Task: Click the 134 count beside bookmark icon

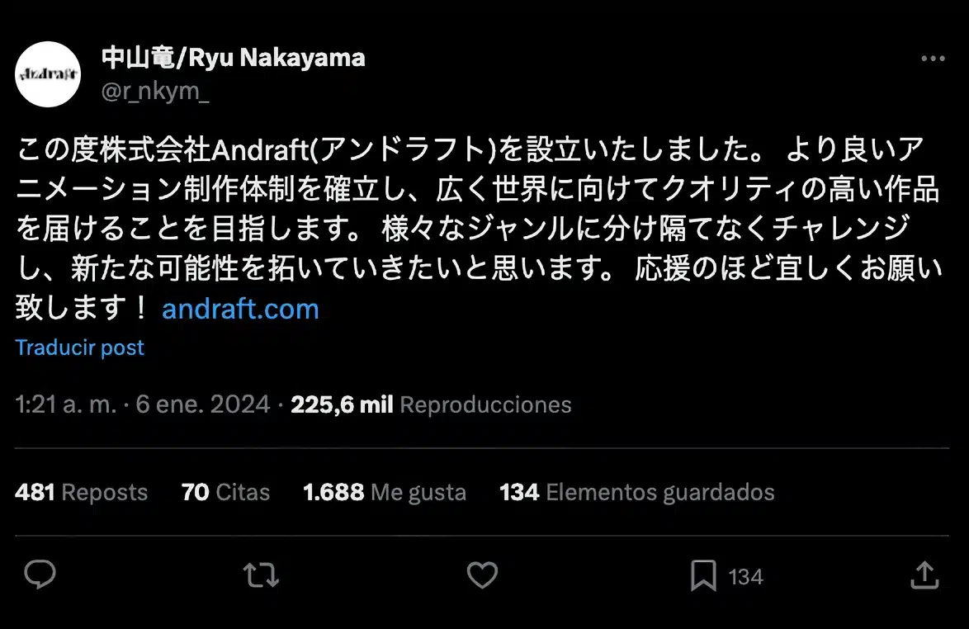Action: click(745, 577)
